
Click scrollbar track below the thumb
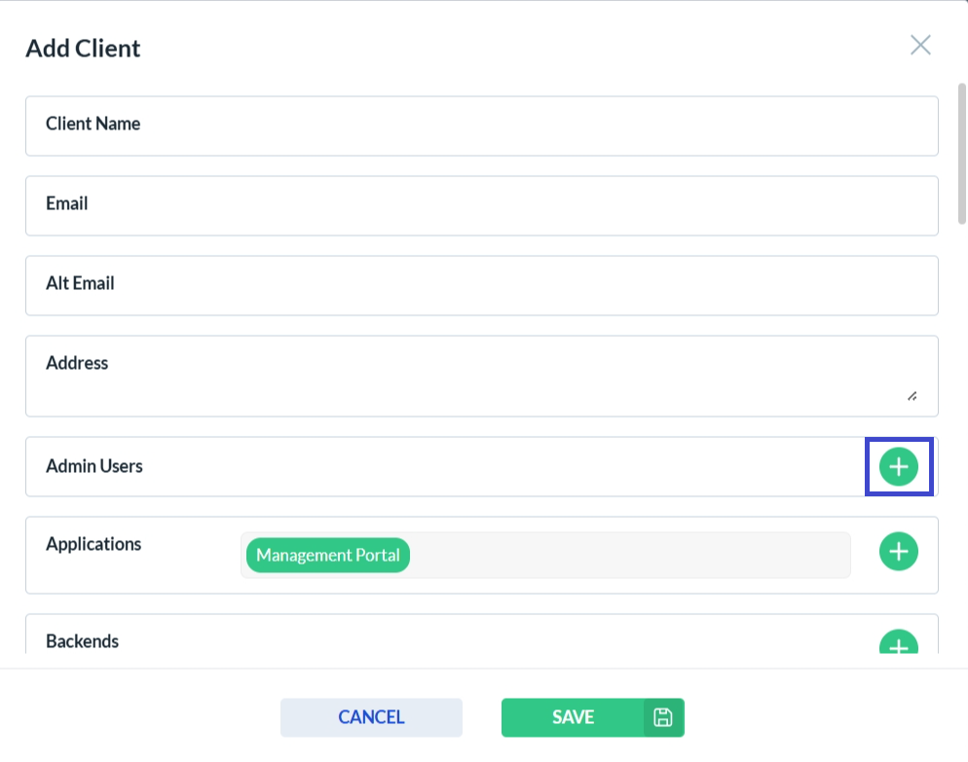coord(961,438)
